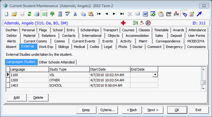Viewport: 212px width, 117px height.
Task: Switch to Other Schools Attended tab
Action: (x=57, y=62)
